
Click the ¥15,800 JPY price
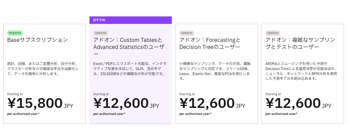pyautogui.click(x=40, y=104)
